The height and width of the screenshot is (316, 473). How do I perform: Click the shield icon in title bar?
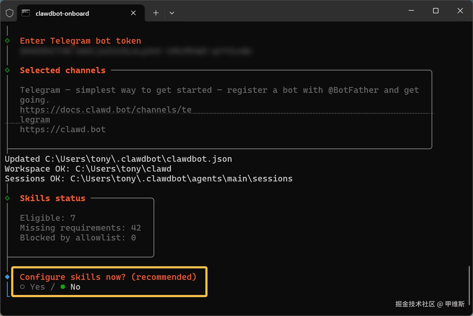point(10,13)
